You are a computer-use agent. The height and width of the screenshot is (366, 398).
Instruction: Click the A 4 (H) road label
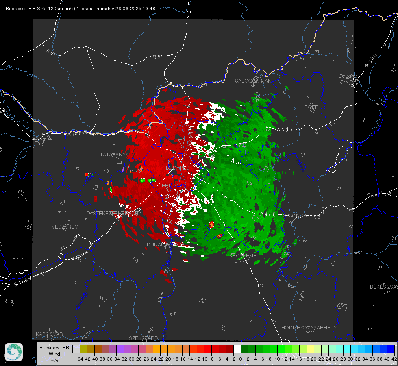[268, 214]
